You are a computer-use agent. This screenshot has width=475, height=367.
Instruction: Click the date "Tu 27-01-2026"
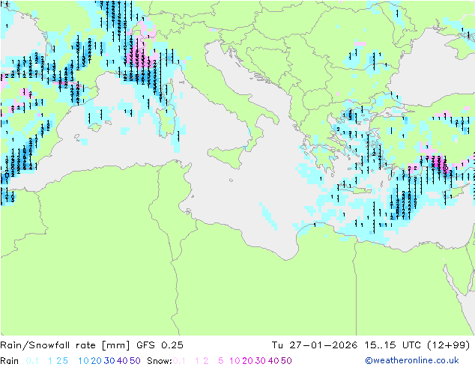pyautogui.click(x=315, y=345)
